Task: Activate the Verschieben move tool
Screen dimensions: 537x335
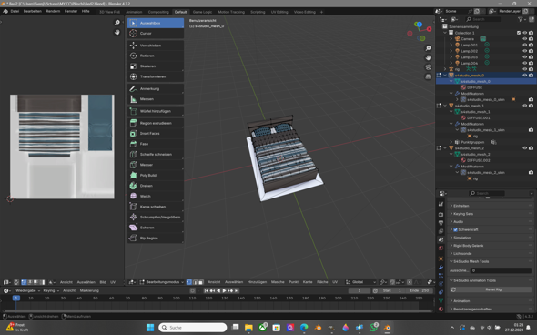Action: coord(156,46)
